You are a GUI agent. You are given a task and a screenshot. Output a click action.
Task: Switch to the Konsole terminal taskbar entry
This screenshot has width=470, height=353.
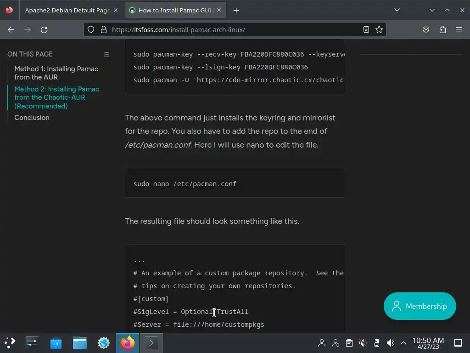(151, 343)
